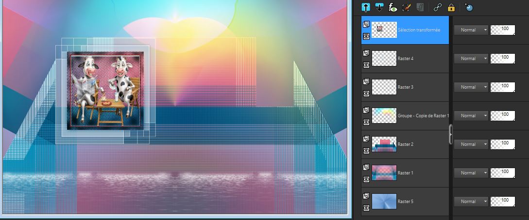Click the up-arrow icon in layers toolbar
529x220 pixels.
click(x=366, y=7)
